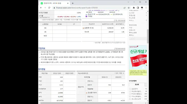
Task: Open 서산 stock link
Action: click(131, 28)
